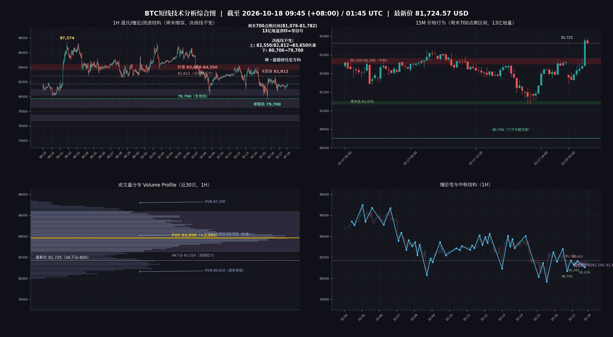Click the '周末700点微区间(81,076-81,782)' annotation
Viewport: 613px width, 337px height.
283,26
